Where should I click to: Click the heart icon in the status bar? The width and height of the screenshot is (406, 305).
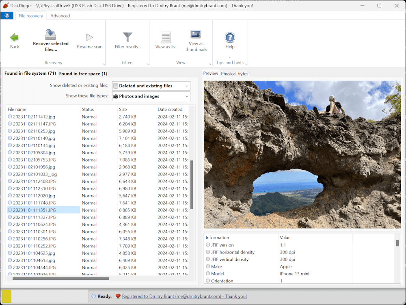(x=118, y=296)
